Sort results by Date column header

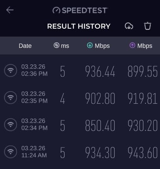tap(25, 46)
